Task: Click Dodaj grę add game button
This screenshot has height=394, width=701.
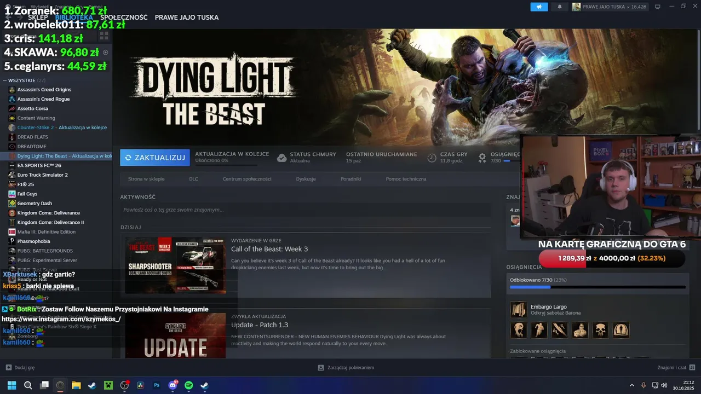Action: pos(20,368)
